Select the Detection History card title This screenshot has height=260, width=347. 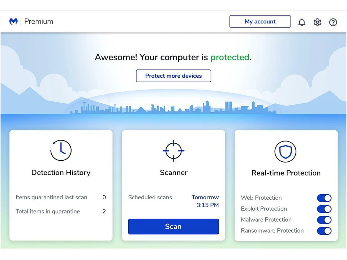pyautogui.click(x=61, y=173)
